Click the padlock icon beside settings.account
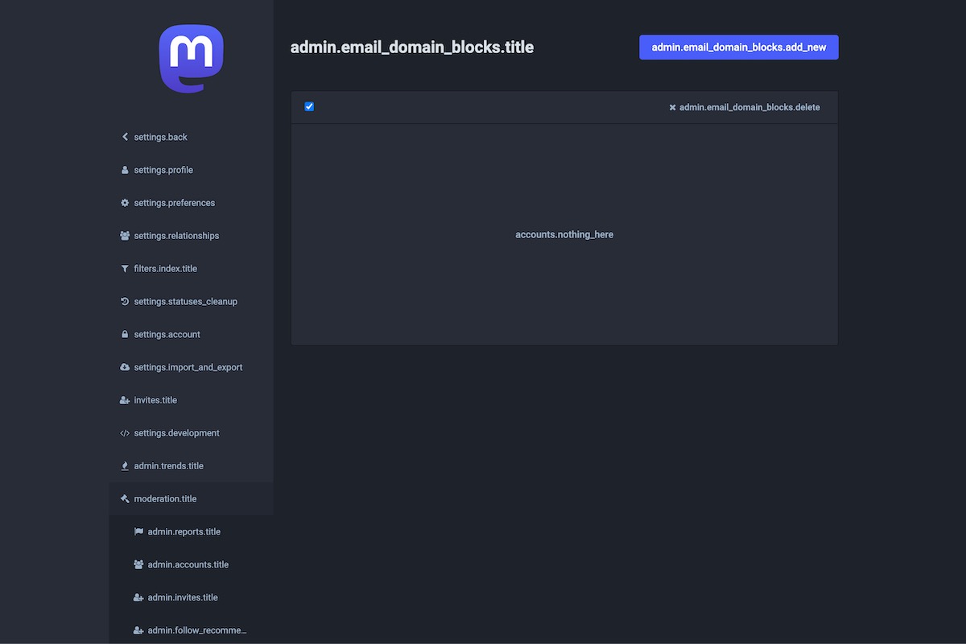 [125, 334]
